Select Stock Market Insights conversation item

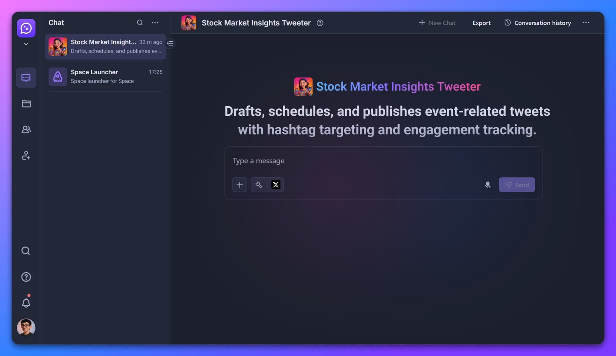(x=105, y=46)
